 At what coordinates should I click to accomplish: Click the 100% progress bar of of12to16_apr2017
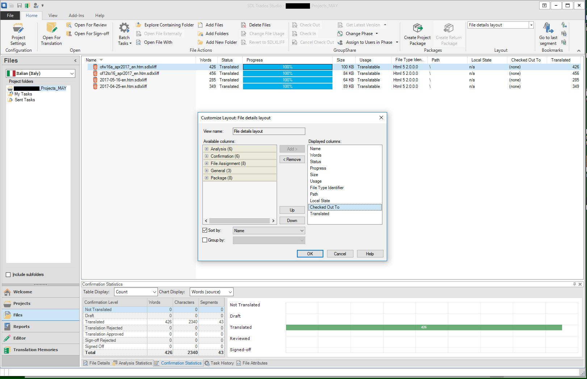pos(288,73)
